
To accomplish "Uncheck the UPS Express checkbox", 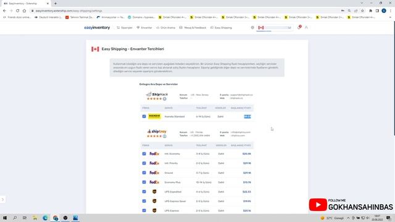I will 144,210.
